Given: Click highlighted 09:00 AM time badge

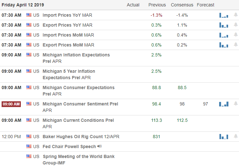Looking at the screenshot, I should pyautogui.click(x=11, y=104).
